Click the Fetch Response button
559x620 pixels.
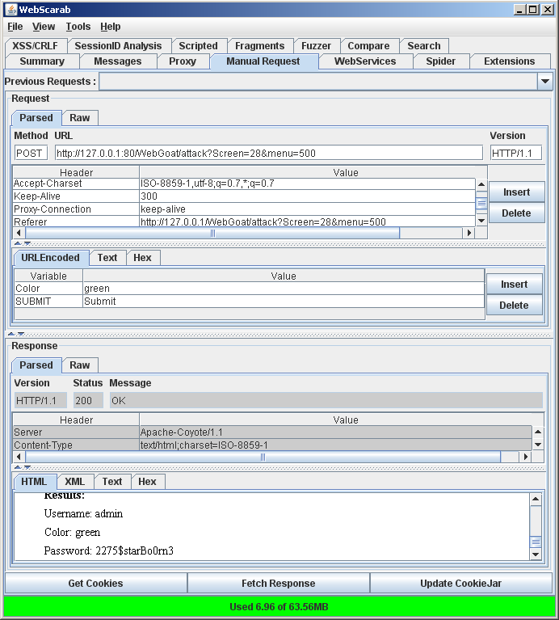[278, 583]
